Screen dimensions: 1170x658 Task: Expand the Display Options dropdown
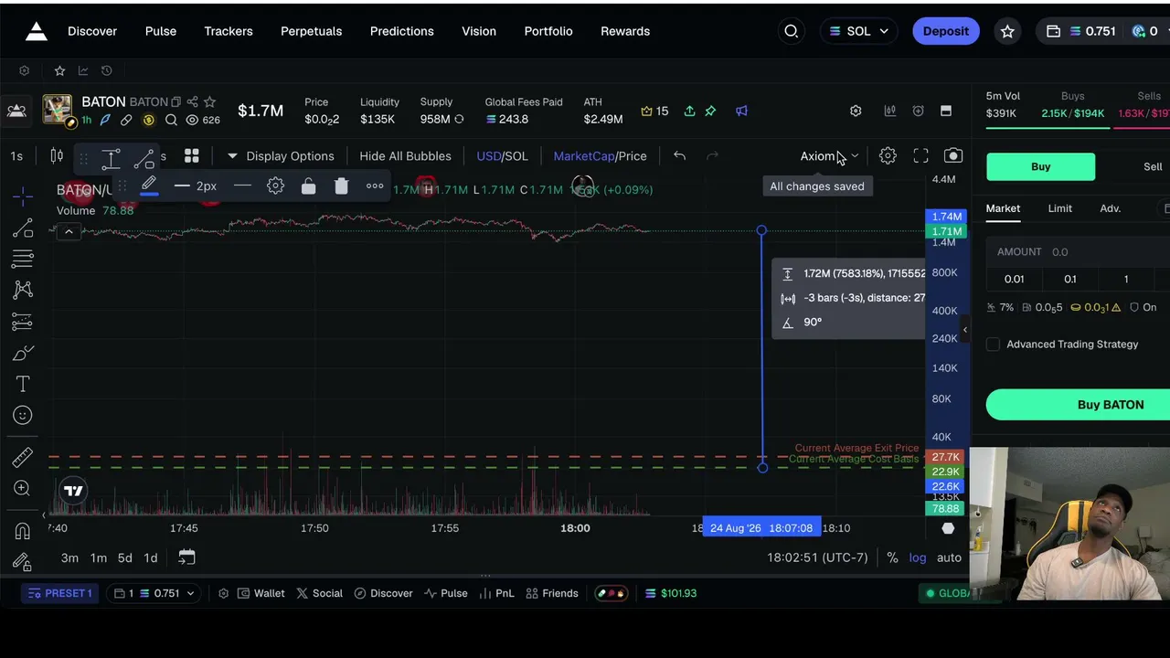point(280,156)
